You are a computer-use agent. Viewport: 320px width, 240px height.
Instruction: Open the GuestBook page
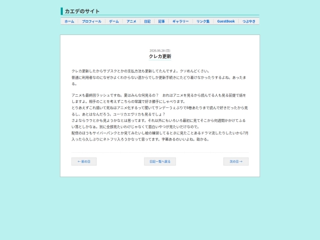pos(226,21)
